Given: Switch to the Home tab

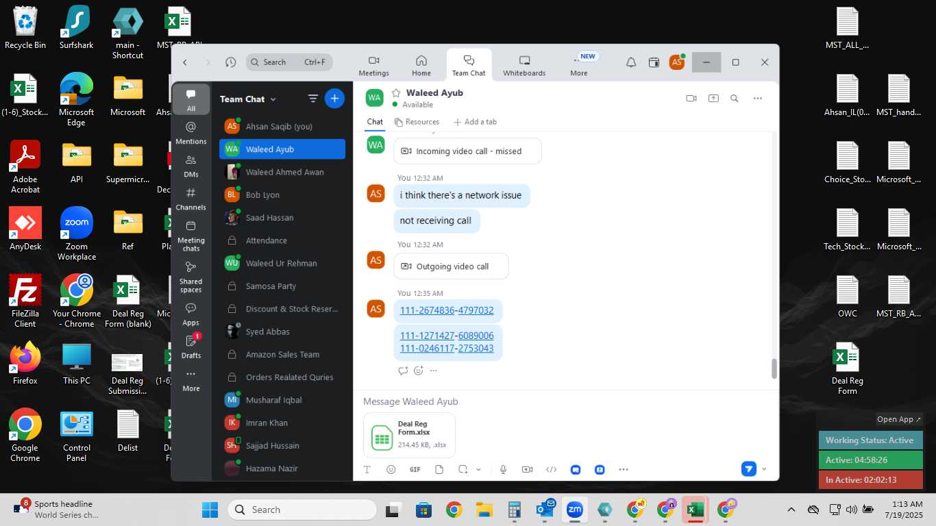Looking at the screenshot, I should coord(421,66).
